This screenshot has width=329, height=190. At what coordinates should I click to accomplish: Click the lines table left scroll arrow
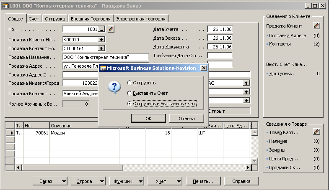click(18, 167)
